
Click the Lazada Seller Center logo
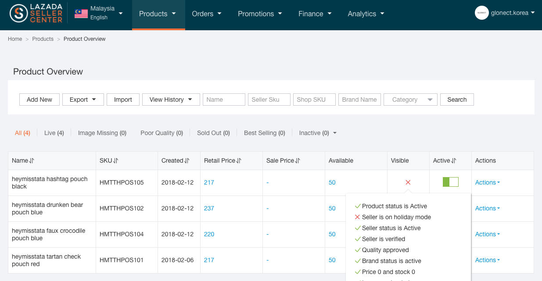pos(36,14)
